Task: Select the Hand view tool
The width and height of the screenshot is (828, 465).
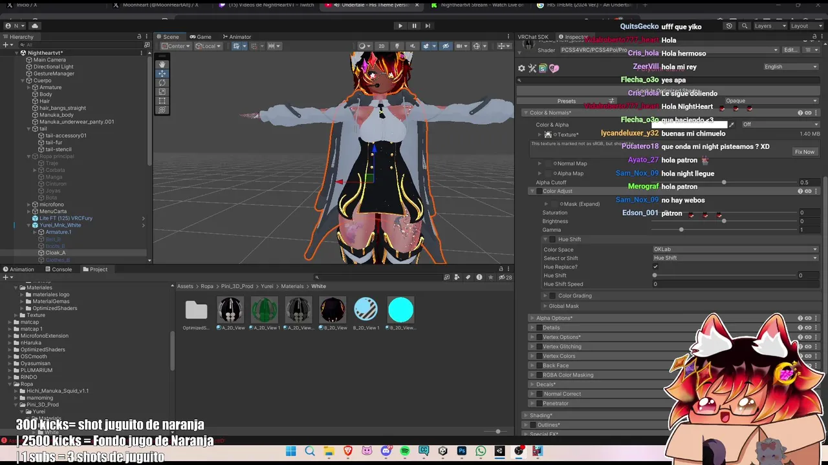Action: pos(162,65)
